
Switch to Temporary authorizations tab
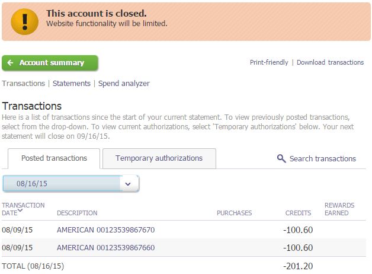coord(159,158)
